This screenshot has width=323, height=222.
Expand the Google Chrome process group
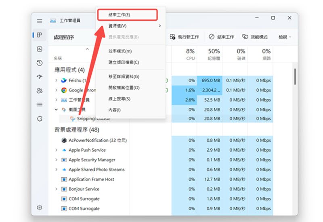point(56,90)
